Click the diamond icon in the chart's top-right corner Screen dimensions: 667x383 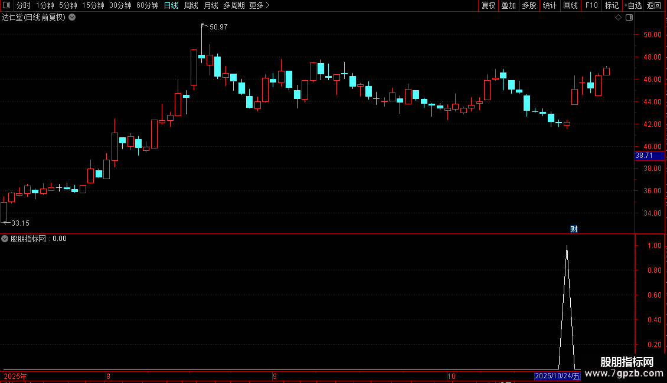[x=619, y=18]
